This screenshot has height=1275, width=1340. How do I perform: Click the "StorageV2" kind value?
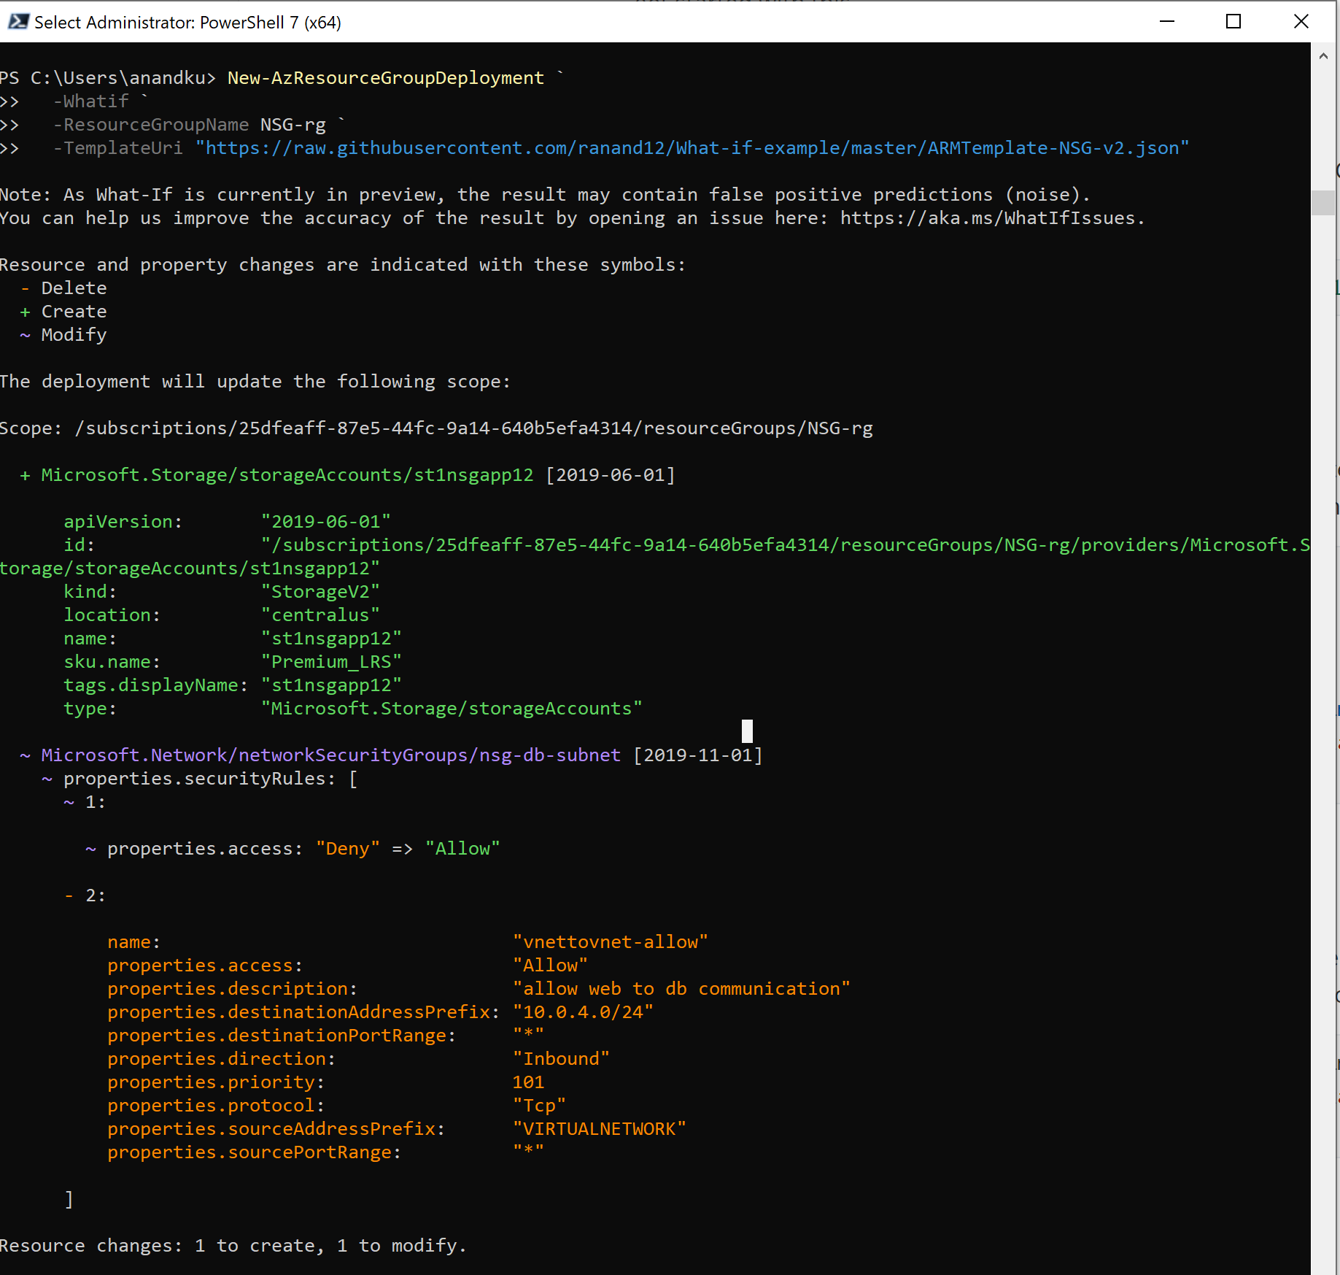click(x=320, y=592)
